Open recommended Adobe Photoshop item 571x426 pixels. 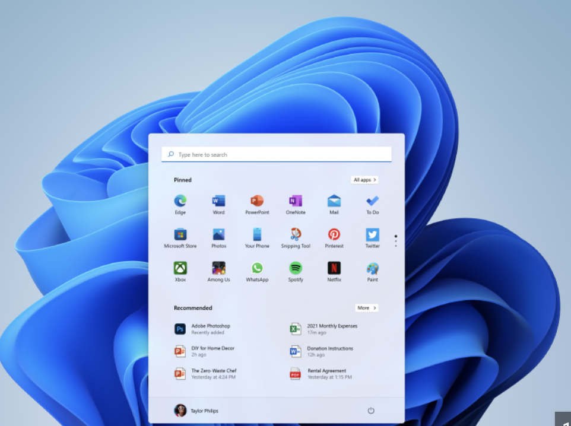click(x=202, y=329)
